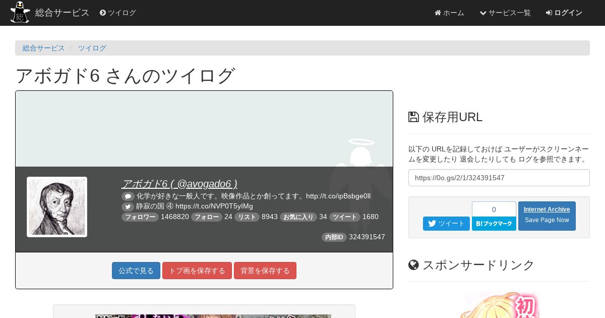Click the speech bubble bio badge
Image resolution: width=605 pixels, height=318 pixels.
(x=128, y=196)
